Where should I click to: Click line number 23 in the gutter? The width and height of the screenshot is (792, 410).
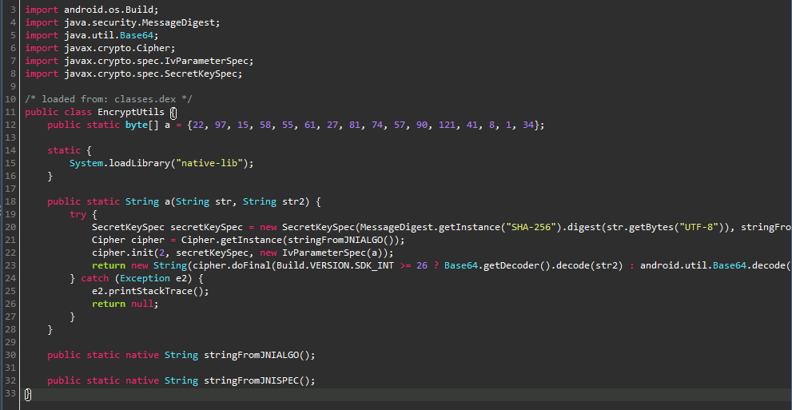pos(10,265)
